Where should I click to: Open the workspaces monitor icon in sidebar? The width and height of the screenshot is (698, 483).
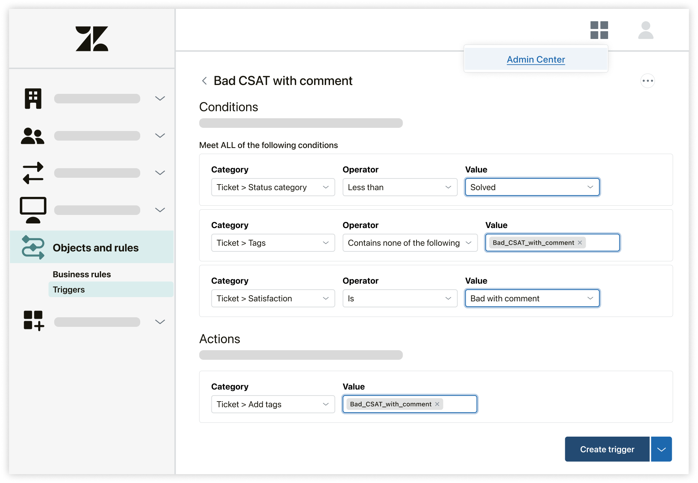coord(33,210)
